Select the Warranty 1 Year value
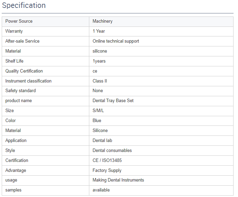238x197 pixels. coord(99,31)
